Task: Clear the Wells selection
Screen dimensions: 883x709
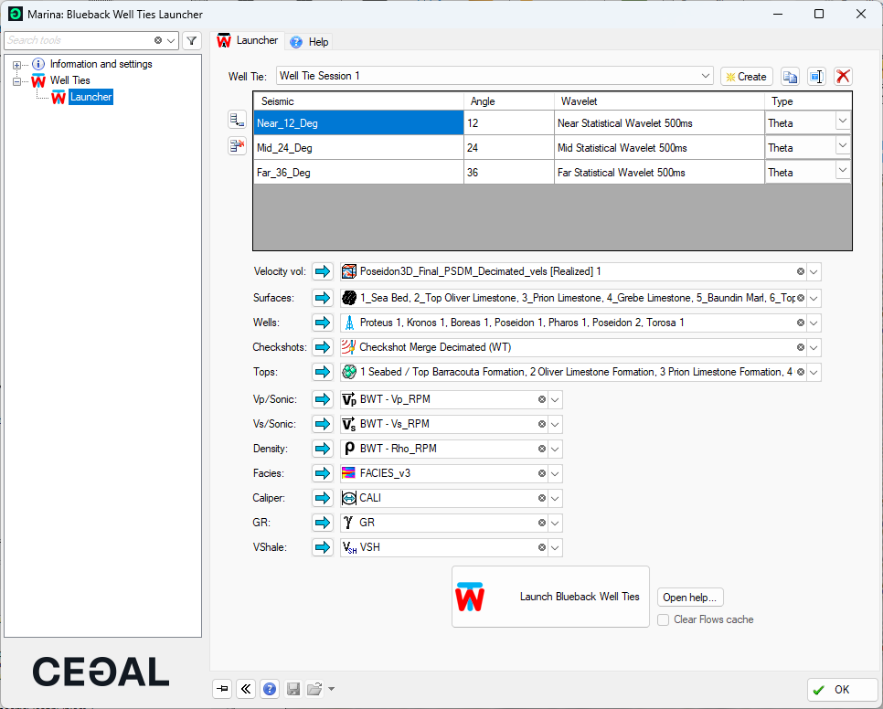Action: pos(800,323)
